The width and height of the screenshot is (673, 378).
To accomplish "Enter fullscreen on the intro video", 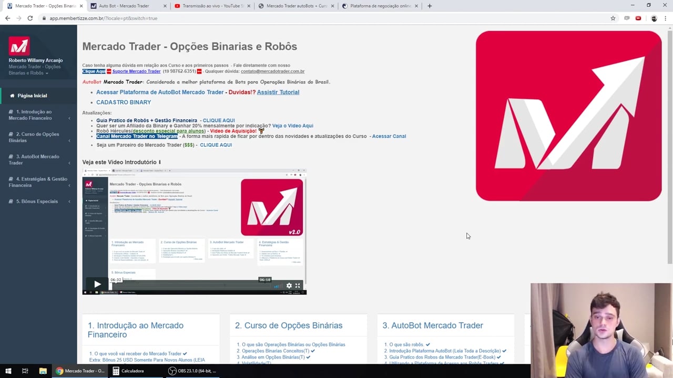I will [298, 286].
